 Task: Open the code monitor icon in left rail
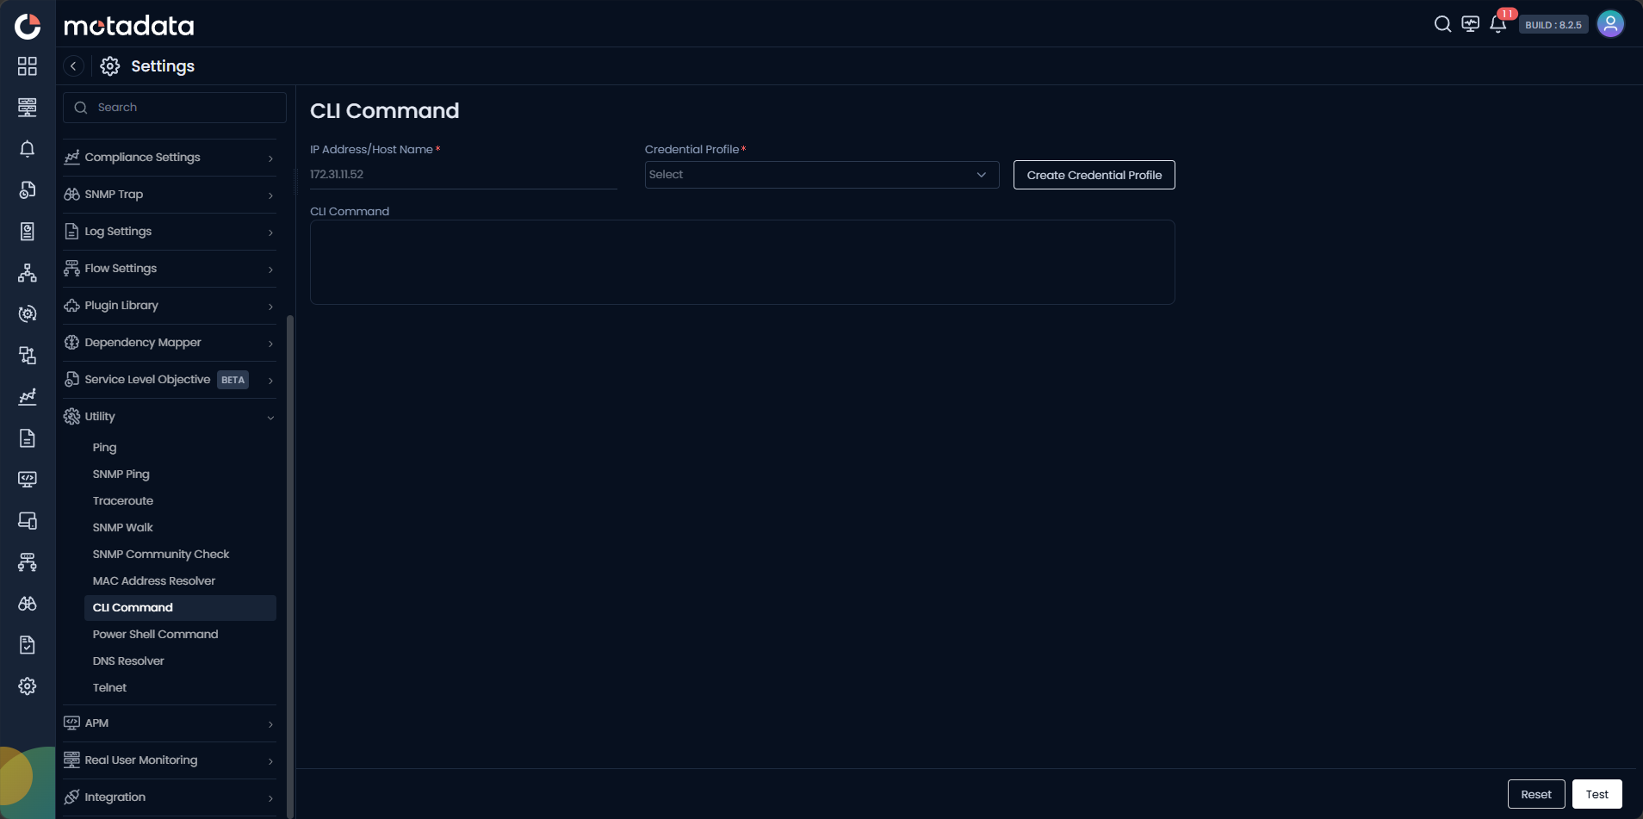pos(28,480)
